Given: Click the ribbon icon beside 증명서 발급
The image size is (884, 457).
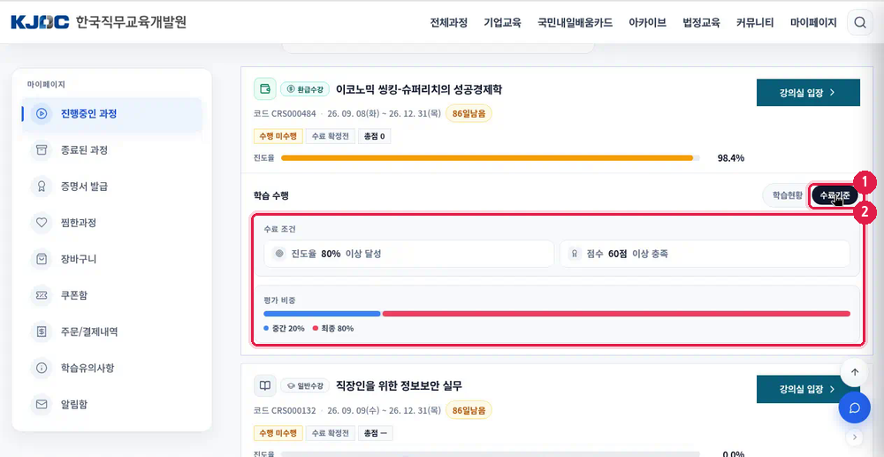Looking at the screenshot, I should (x=42, y=187).
